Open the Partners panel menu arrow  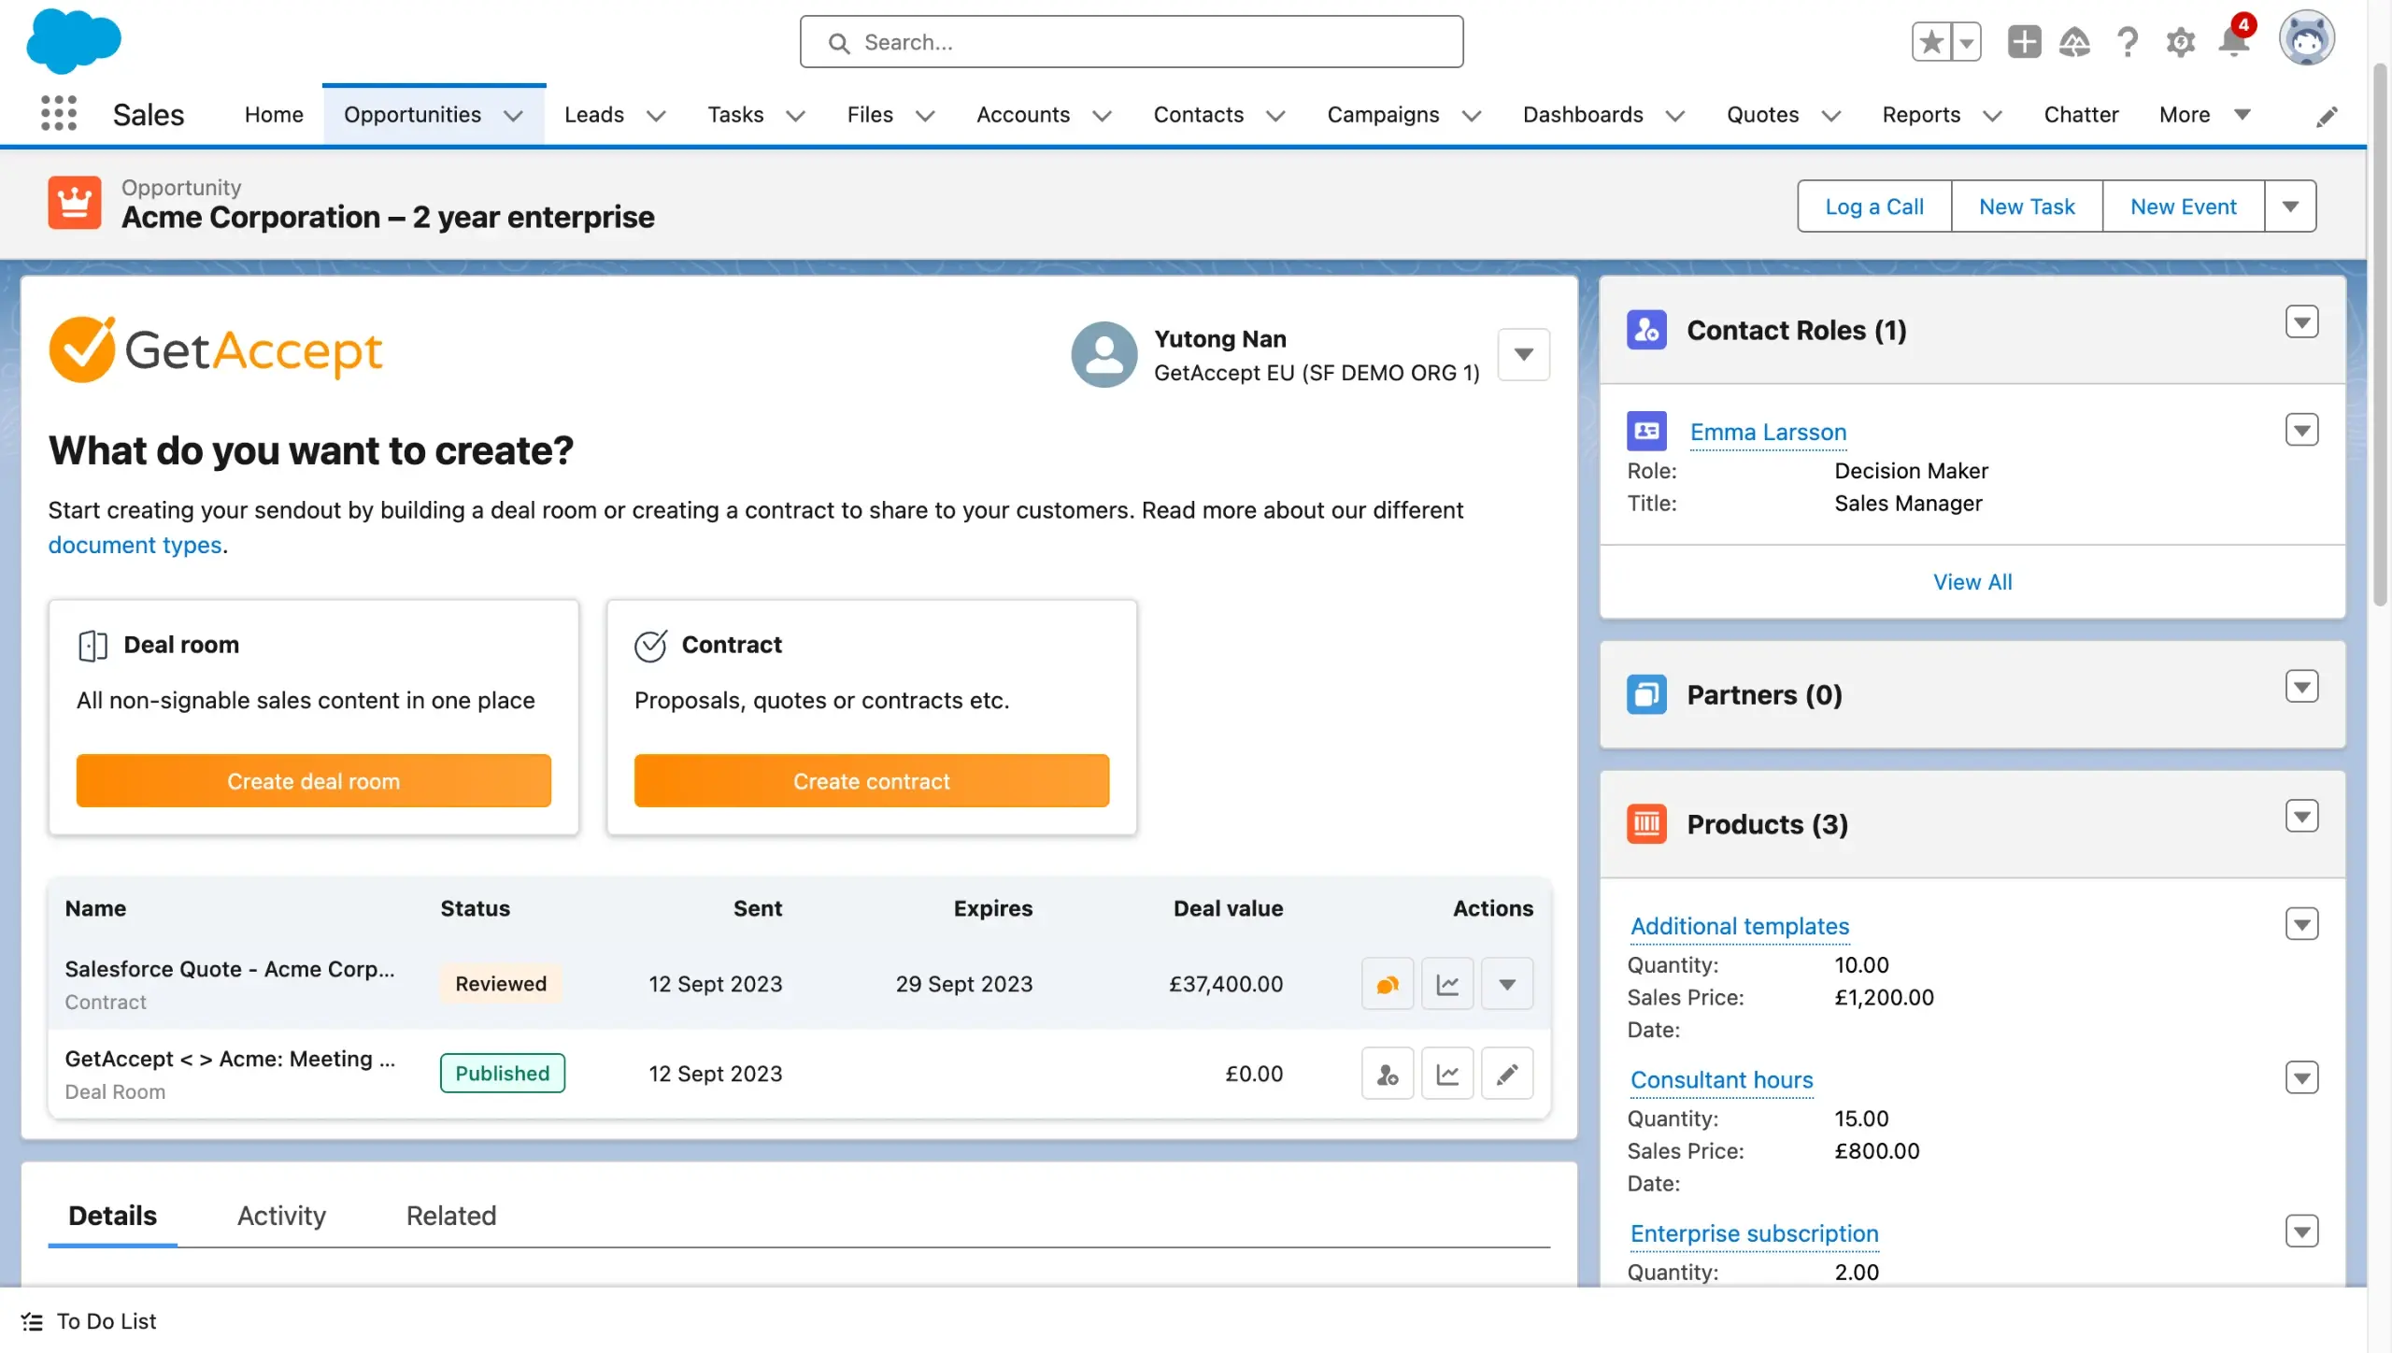(x=2301, y=687)
